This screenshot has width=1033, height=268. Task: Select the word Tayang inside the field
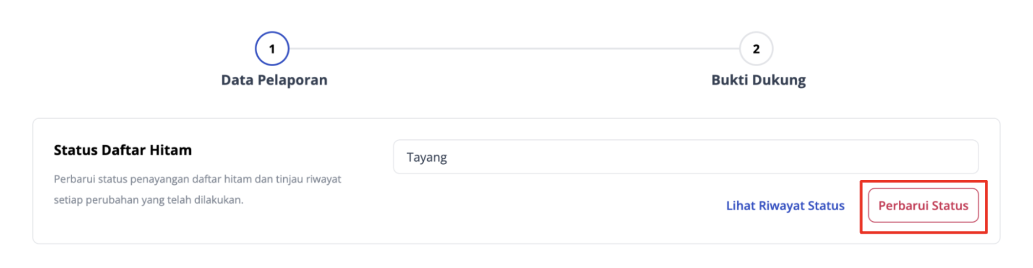tap(427, 157)
